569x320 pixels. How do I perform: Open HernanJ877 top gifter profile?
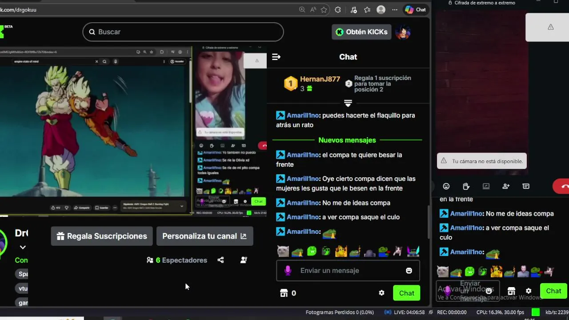coord(320,79)
